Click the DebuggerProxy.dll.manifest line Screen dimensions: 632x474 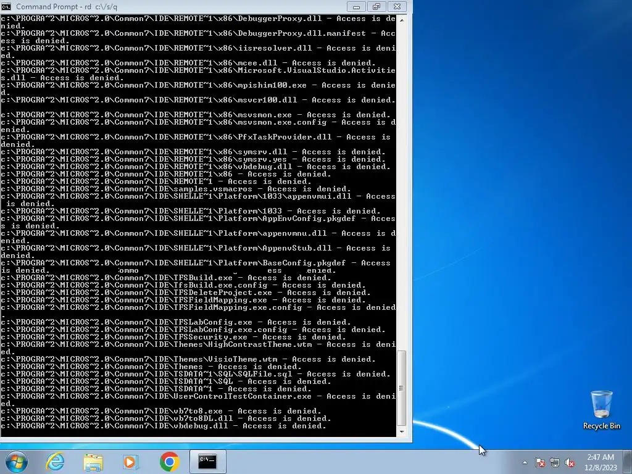coord(198,36)
